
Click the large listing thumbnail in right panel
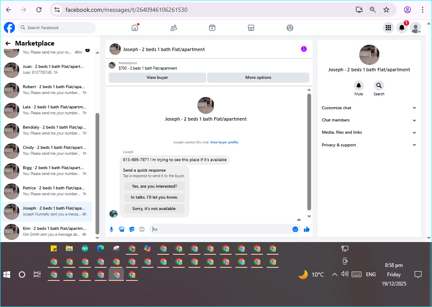coord(369,55)
